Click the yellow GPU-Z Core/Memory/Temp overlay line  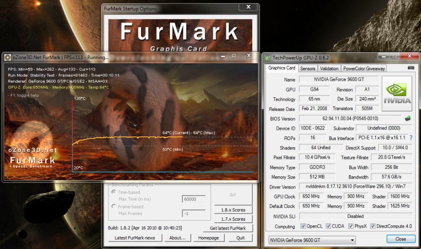click(58, 87)
